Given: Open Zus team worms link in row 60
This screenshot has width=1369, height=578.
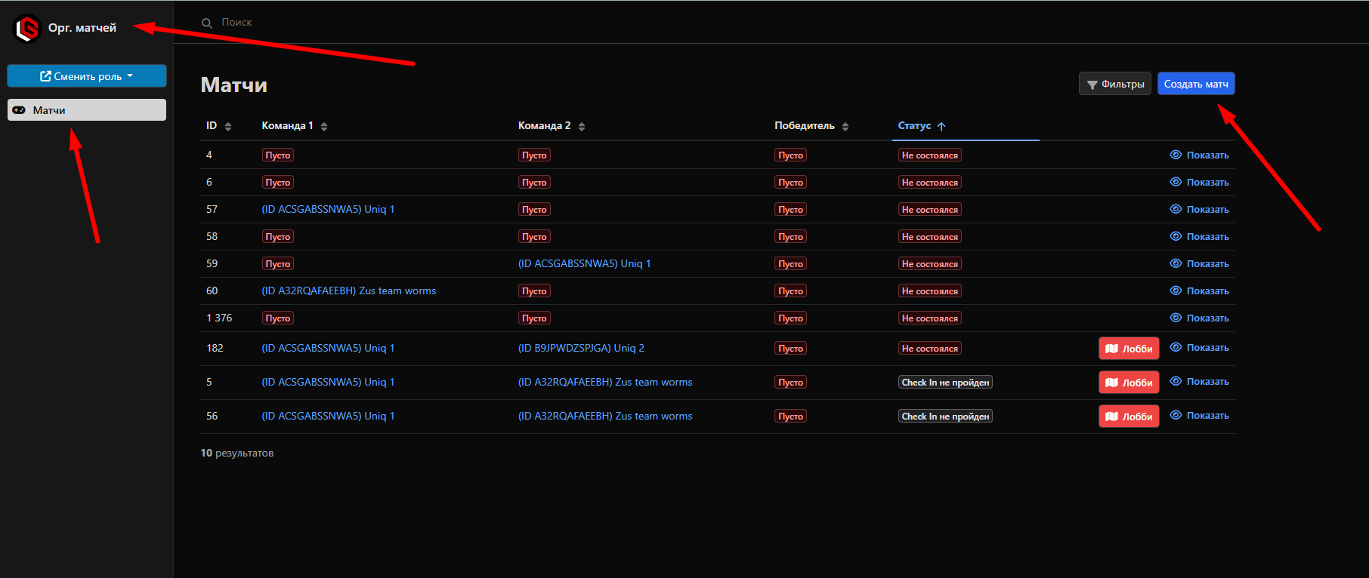Looking at the screenshot, I should [348, 291].
